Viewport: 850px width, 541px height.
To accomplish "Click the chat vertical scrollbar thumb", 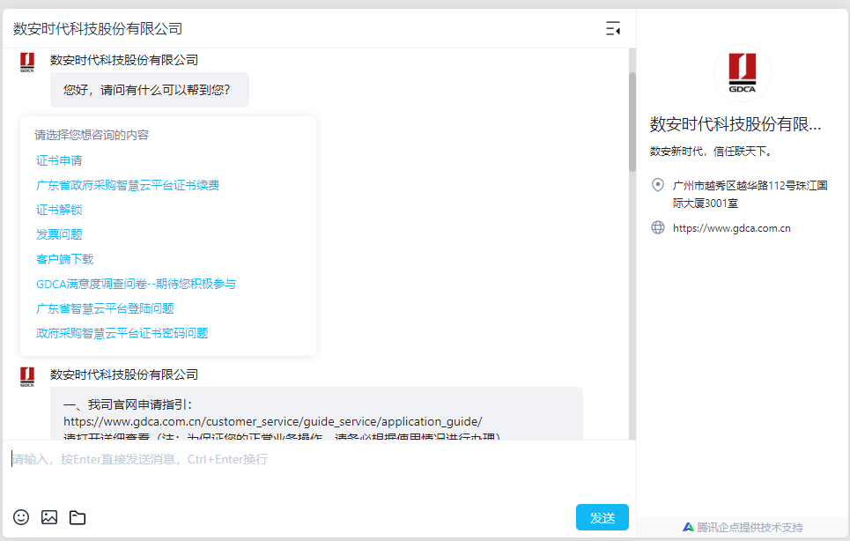I will [632, 122].
